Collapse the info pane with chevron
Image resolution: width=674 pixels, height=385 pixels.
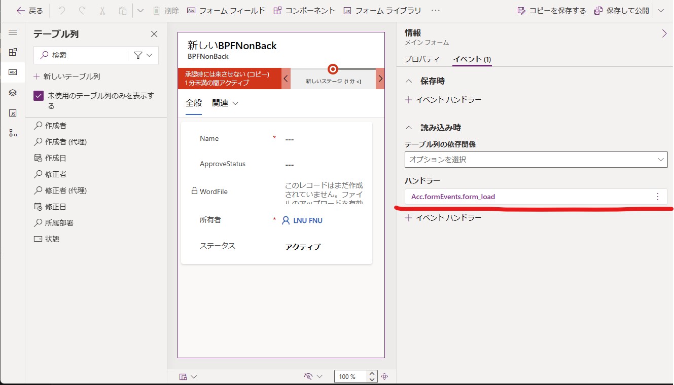click(664, 33)
